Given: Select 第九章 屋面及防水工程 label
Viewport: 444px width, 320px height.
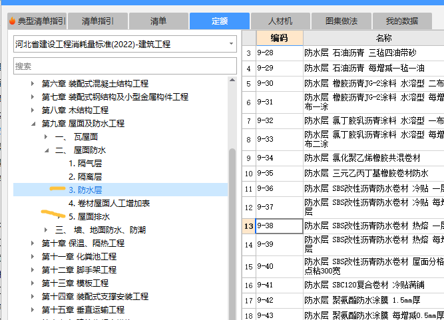Looking at the screenshot, I should tap(83, 123).
